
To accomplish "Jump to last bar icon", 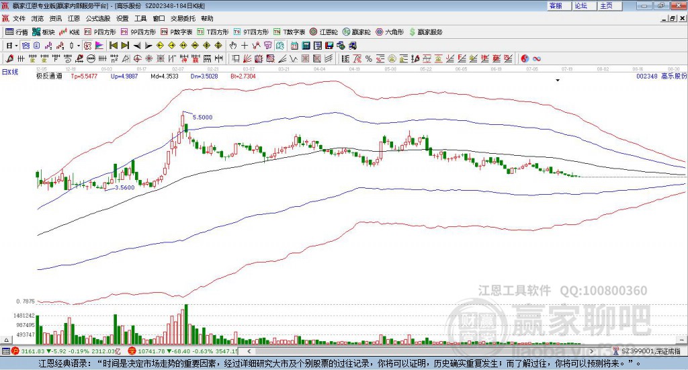I will click(125, 46).
